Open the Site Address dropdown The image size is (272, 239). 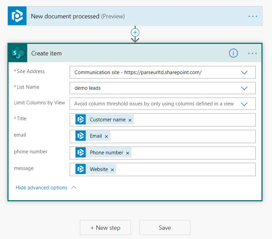click(244, 72)
